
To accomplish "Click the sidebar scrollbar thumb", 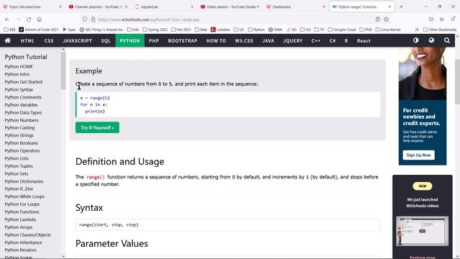I will 63,71.
